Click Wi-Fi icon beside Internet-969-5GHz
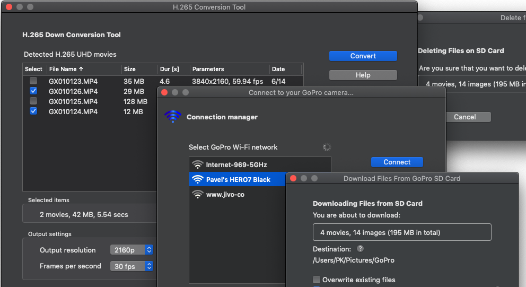The width and height of the screenshot is (526, 287). click(198, 164)
